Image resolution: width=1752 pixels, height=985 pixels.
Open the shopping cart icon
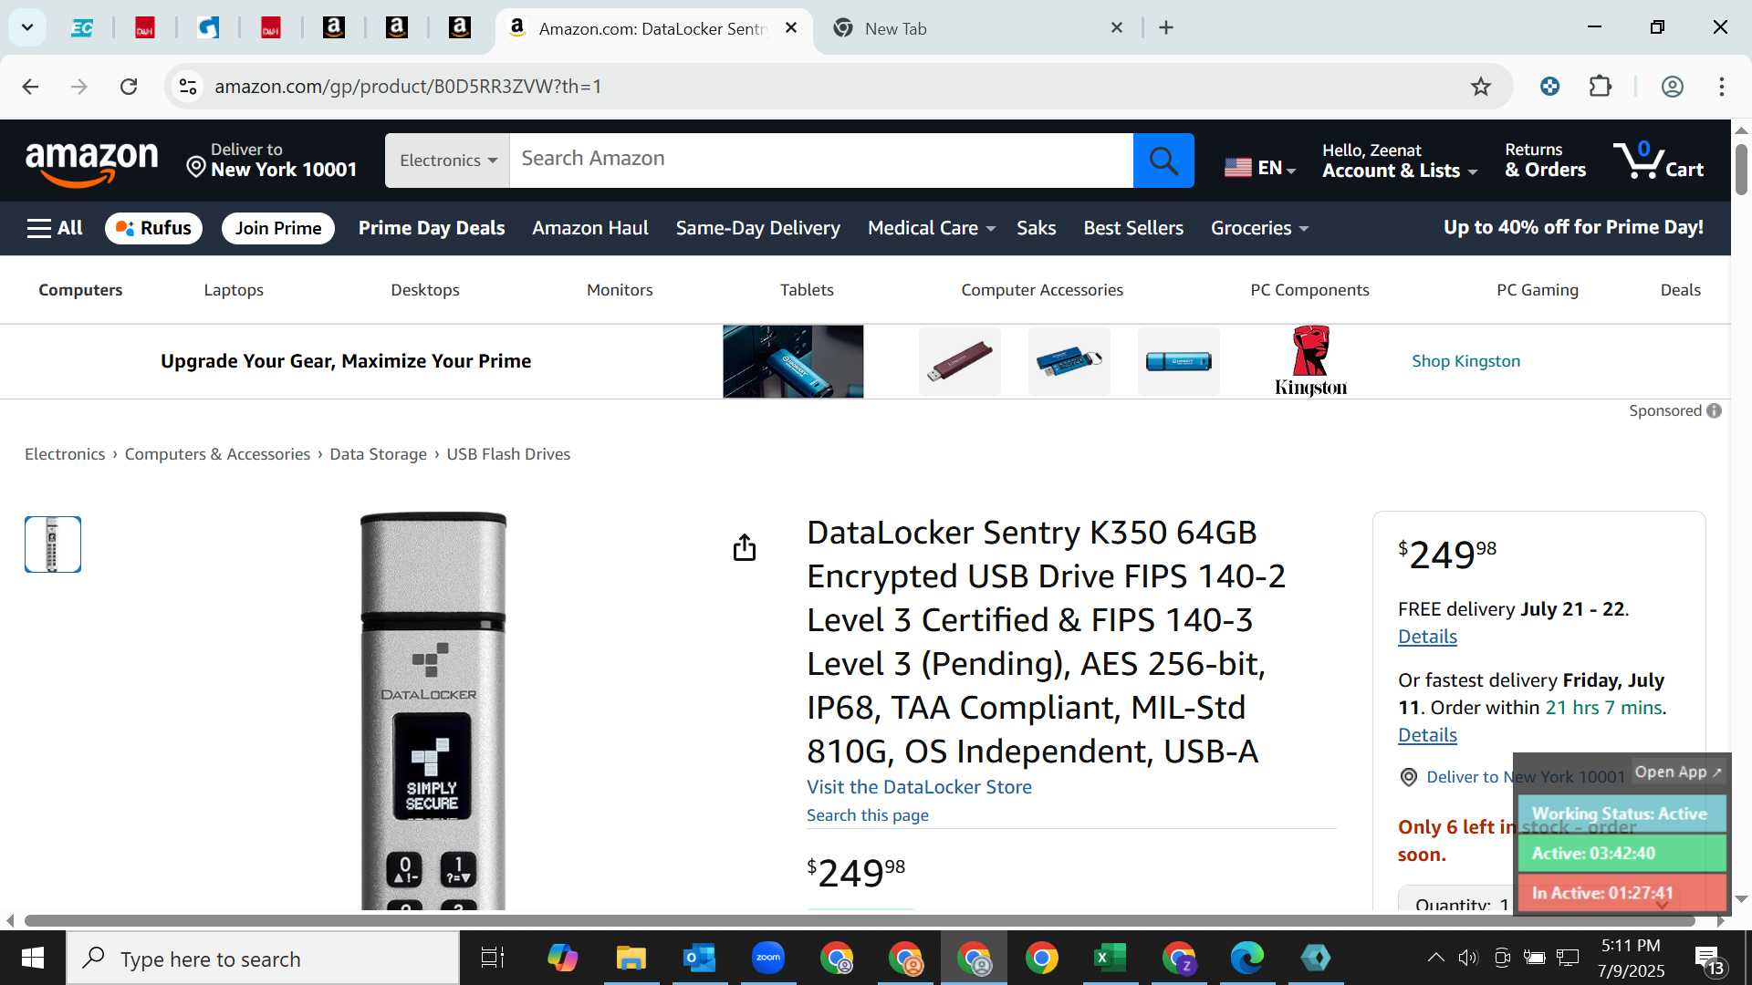1657,161
